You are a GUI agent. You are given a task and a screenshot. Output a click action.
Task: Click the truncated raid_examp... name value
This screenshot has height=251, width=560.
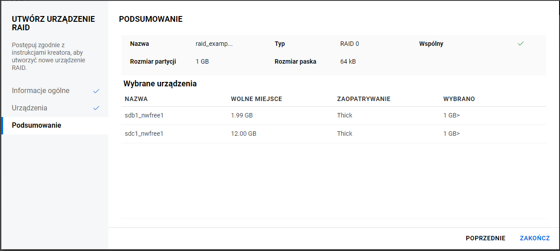214,44
